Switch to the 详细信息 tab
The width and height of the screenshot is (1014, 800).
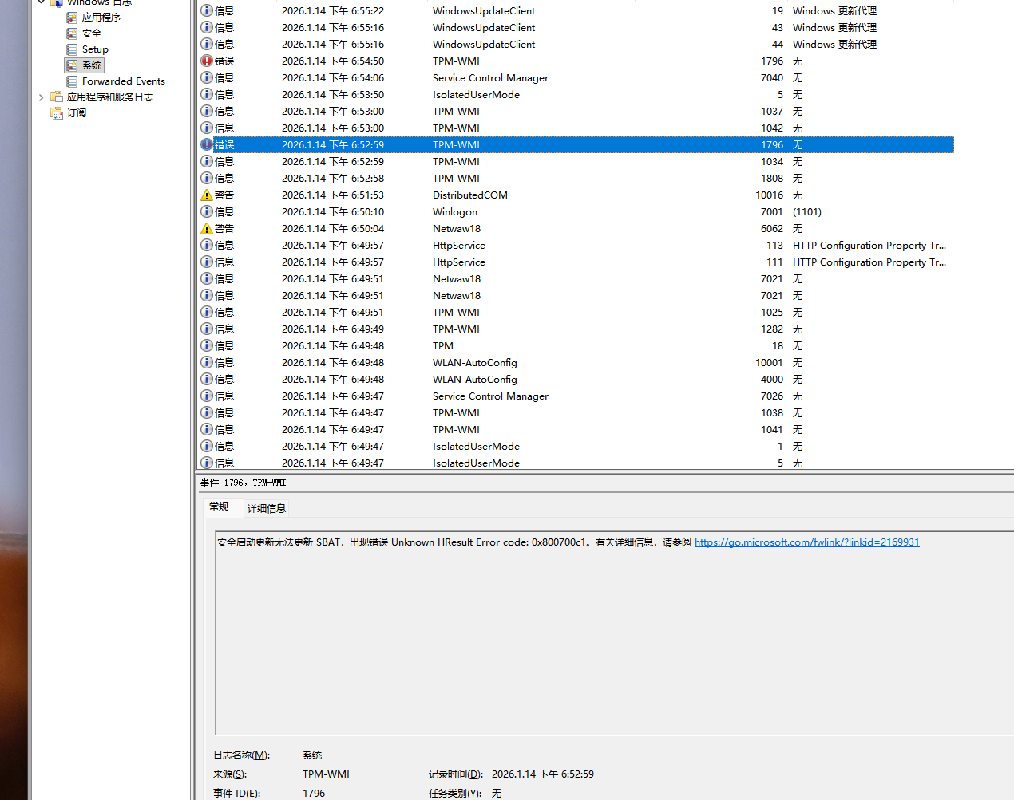[x=266, y=508]
